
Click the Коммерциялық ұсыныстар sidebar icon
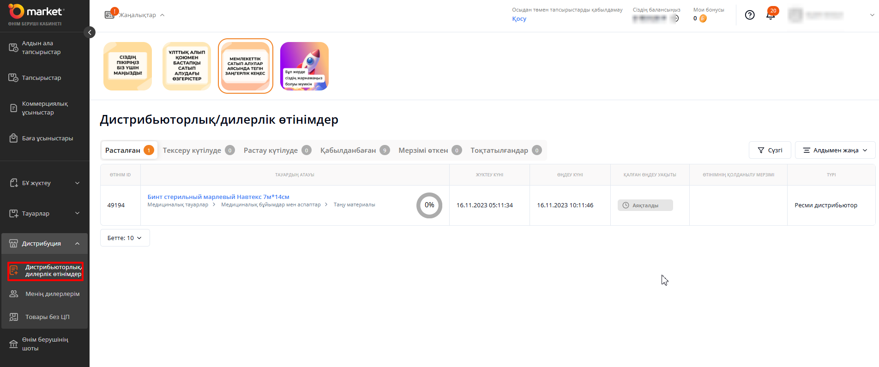[x=13, y=108]
